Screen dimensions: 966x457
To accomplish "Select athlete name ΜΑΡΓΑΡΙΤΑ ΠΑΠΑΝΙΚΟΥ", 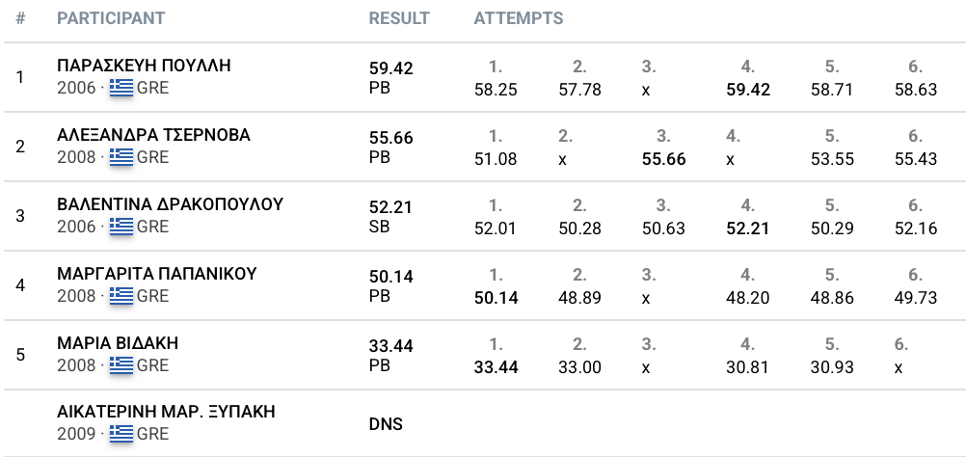I will click(156, 274).
